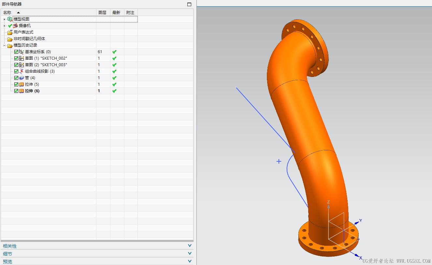
Task: Click the 图层 column header
Action: pos(103,12)
